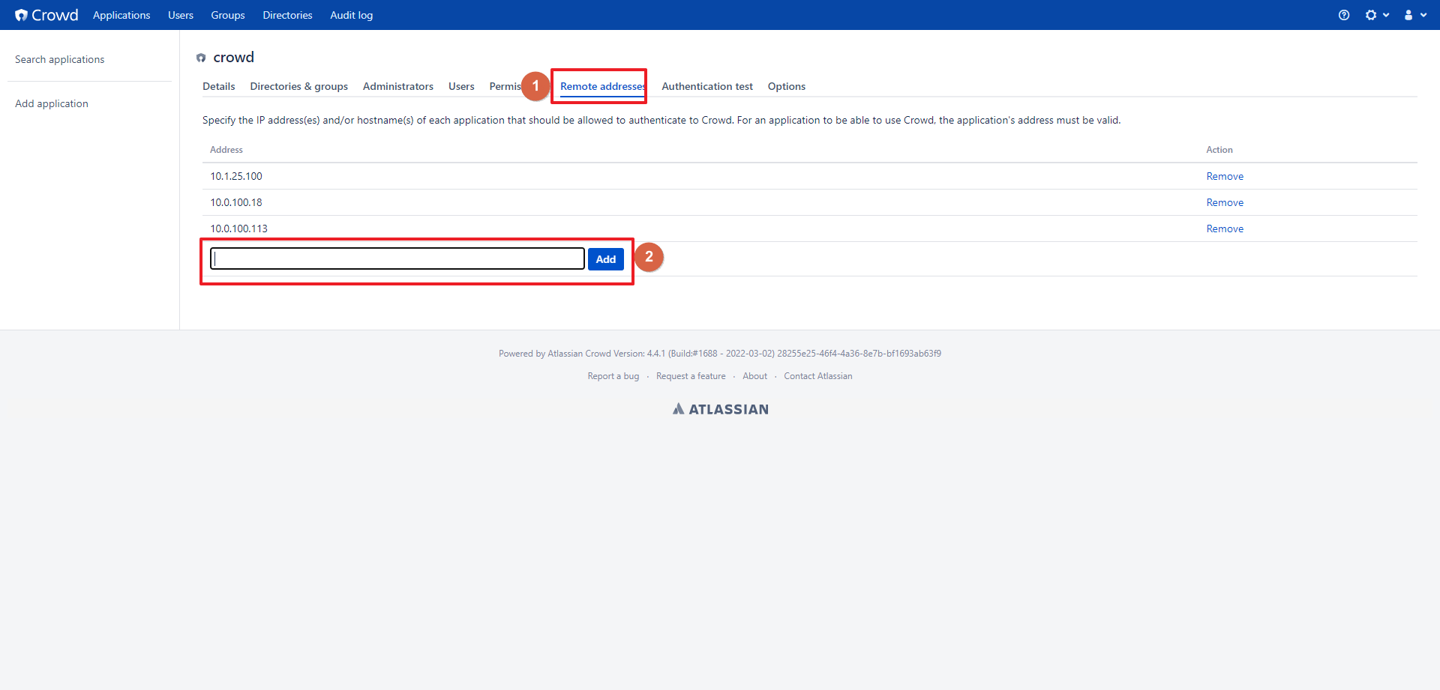Open the Authentication test tab

tap(706, 86)
